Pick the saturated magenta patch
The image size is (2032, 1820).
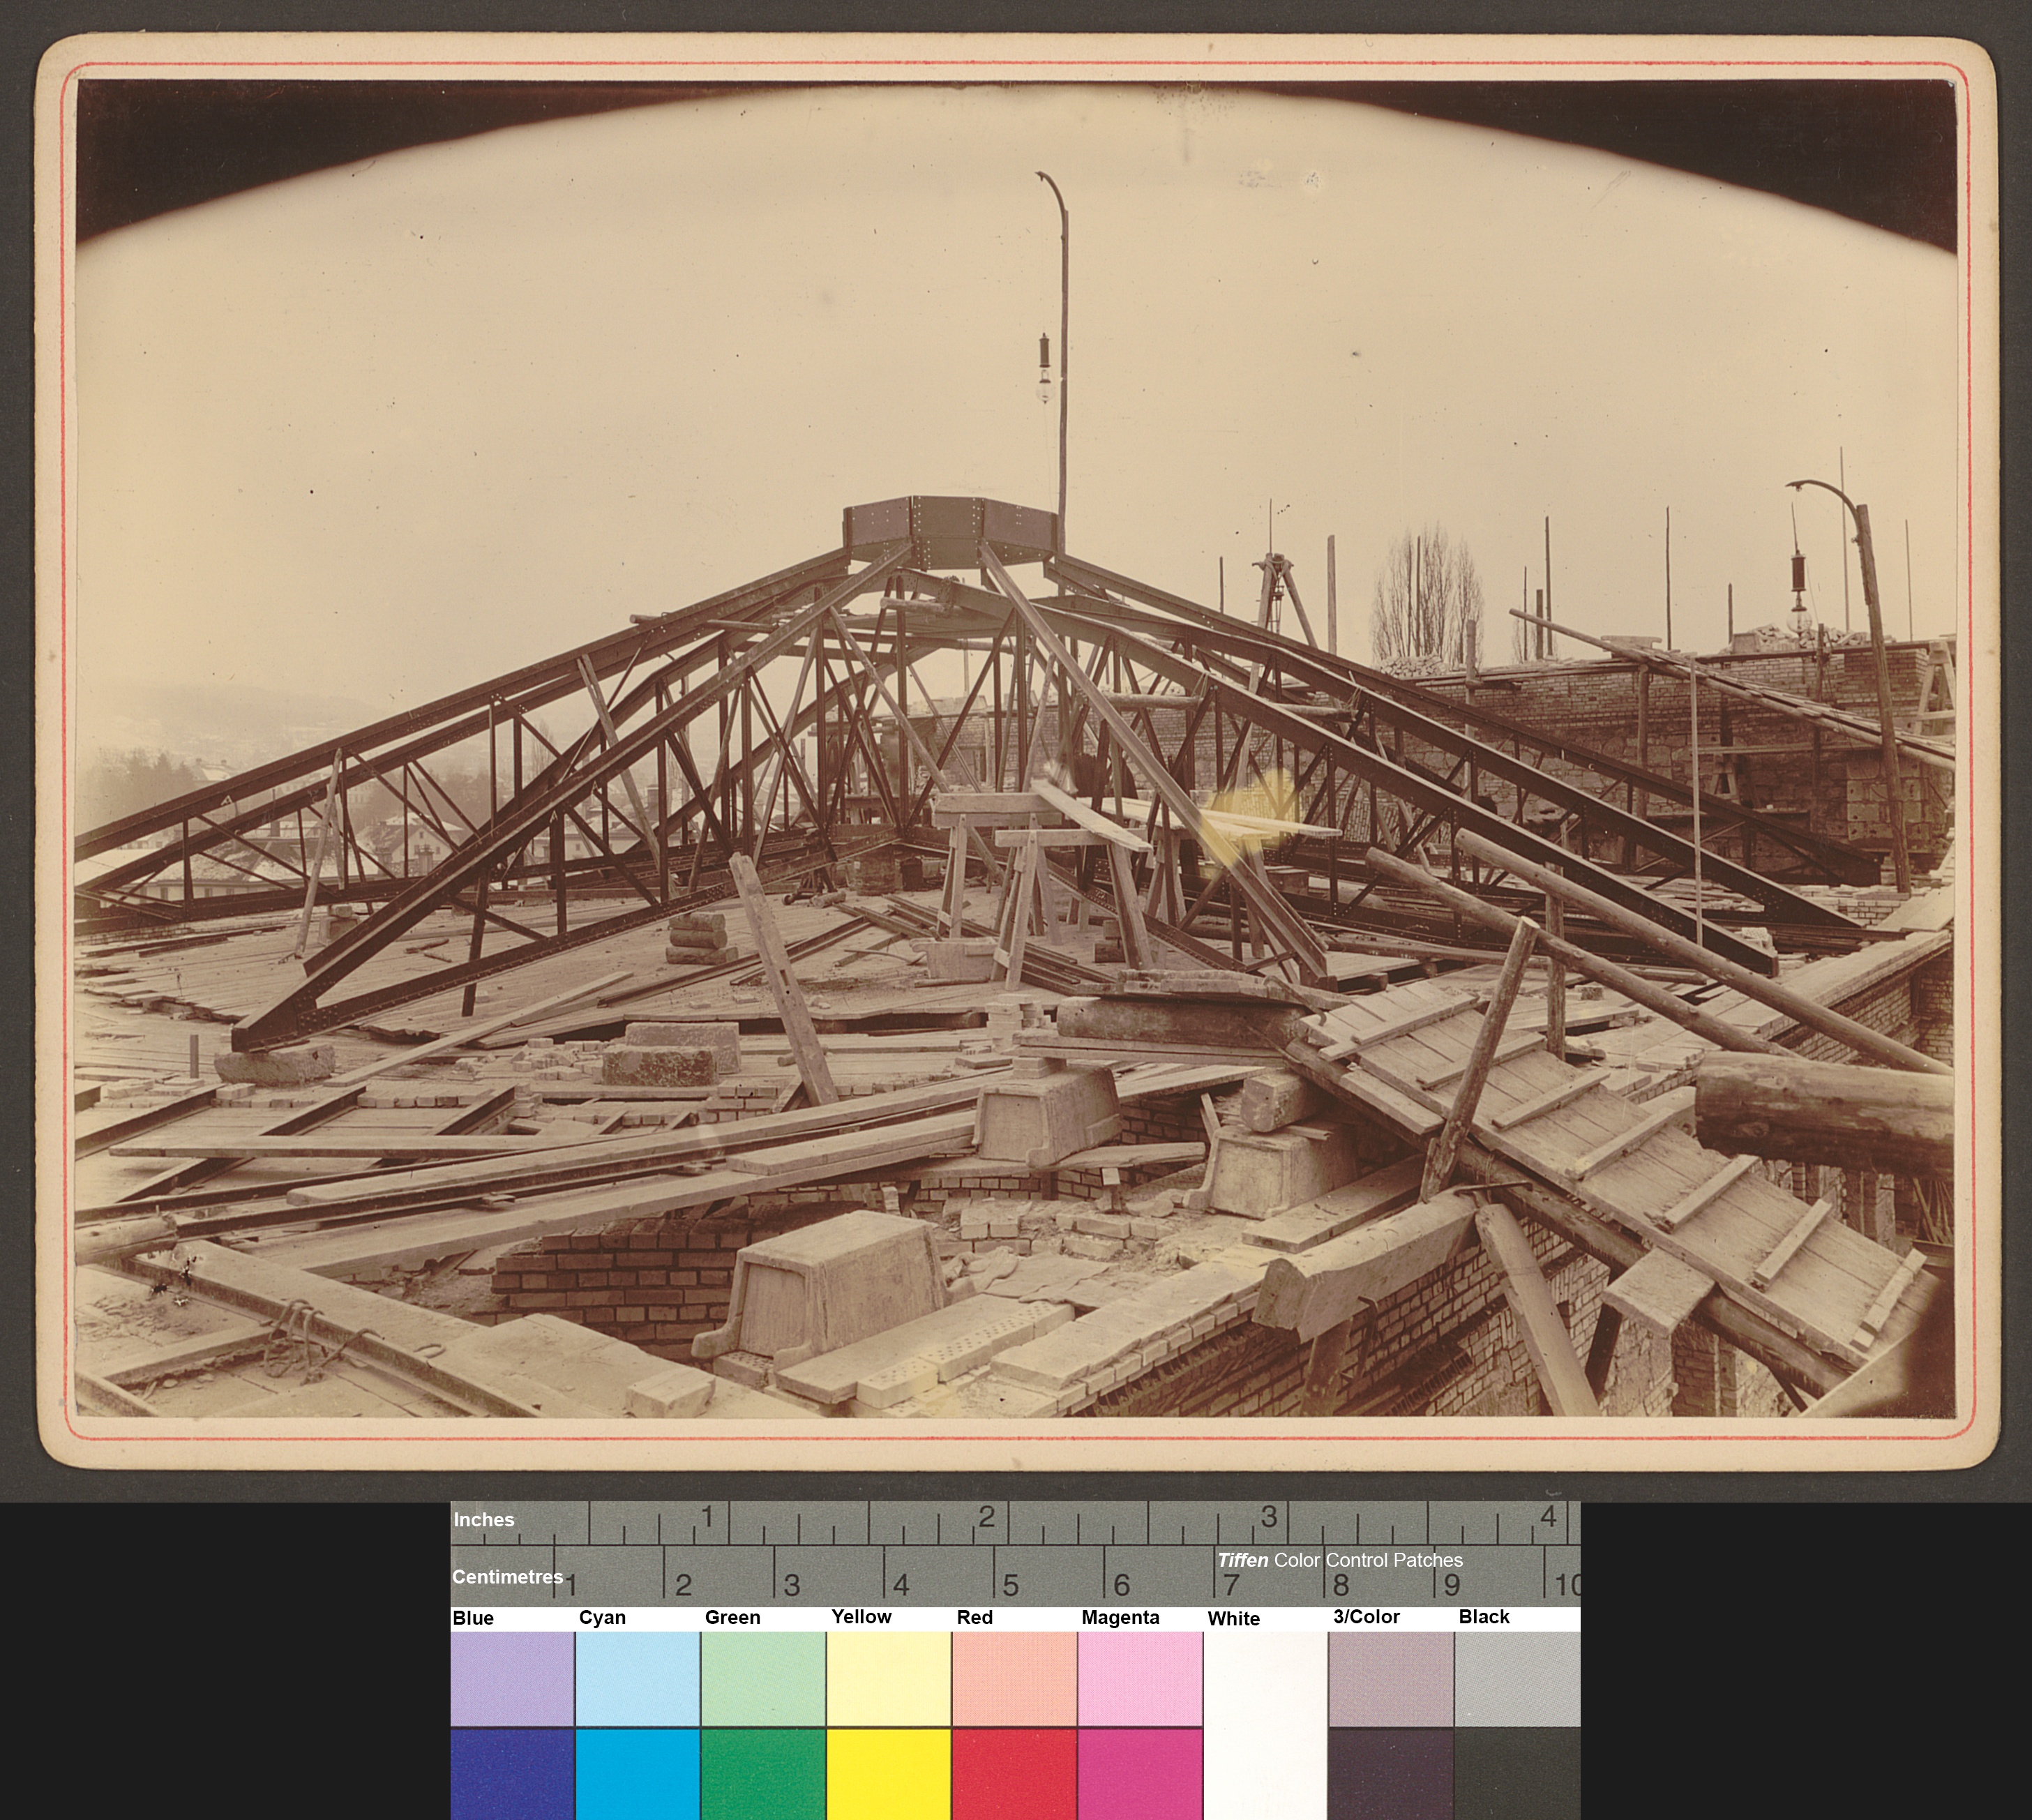click(1140, 1775)
